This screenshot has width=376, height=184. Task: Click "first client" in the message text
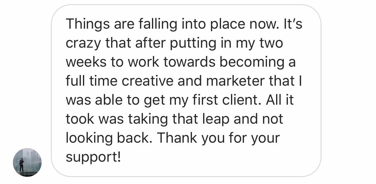click(223, 100)
